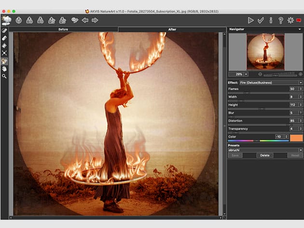Open Help with the question mark icon
304x228 pixels.
(x=280, y=20)
